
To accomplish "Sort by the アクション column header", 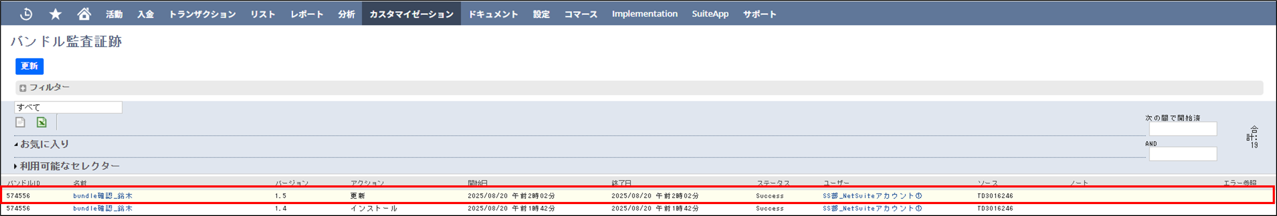I will 367,183.
